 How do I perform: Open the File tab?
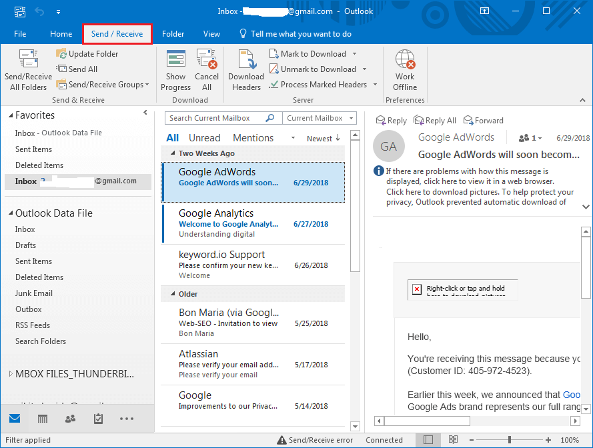pyautogui.click(x=20, y=34)
